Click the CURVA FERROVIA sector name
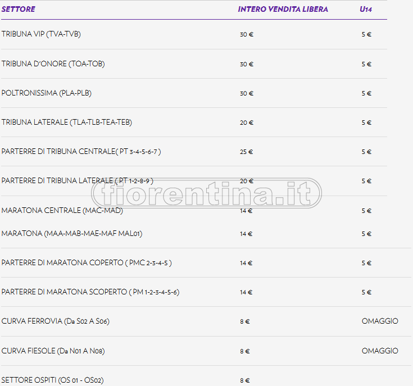The height and width of the screenshot is (386, 413). click(x=55, y=321)
